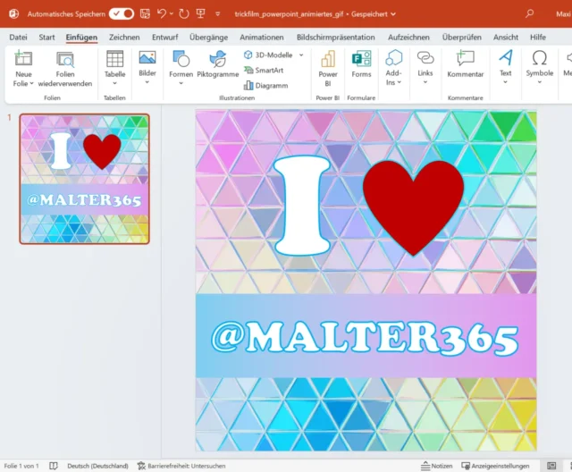Insert a SmartArt graphic
The height and width of the screenshot is (472, 572).
pos(265,70)
